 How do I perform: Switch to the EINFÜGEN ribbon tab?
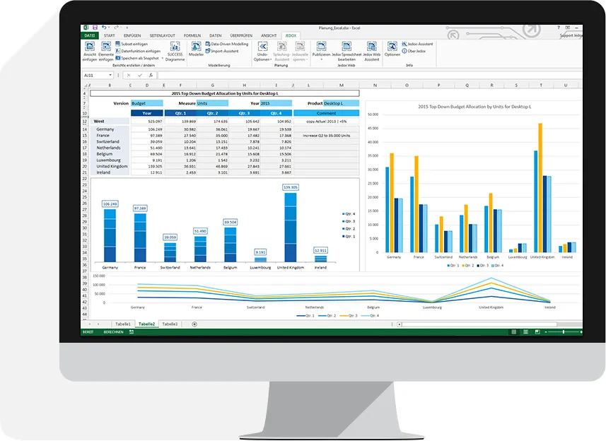click(132, 35)
